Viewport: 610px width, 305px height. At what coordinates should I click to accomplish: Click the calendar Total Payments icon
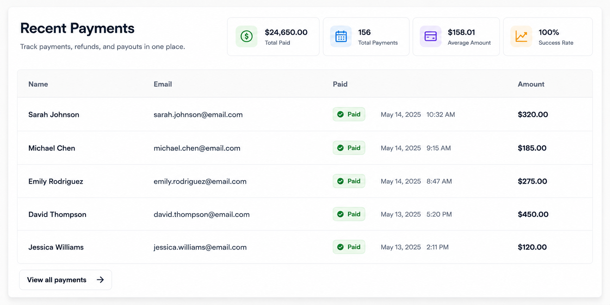click(x=341, y=36)
